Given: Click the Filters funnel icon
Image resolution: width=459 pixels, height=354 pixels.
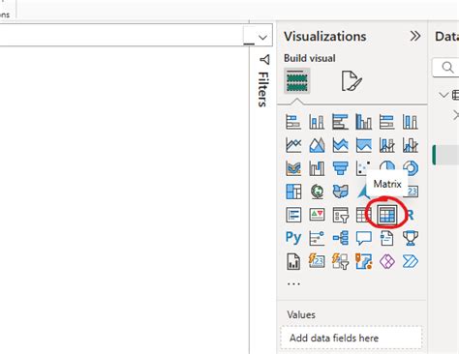Looking at the screenshot, I should 264,60.
